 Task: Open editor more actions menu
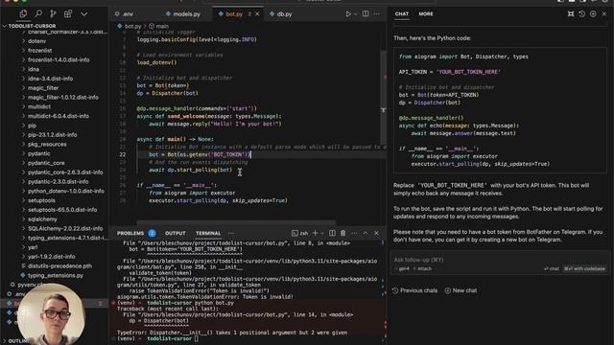pyautogui.click(x=377, y=14)
